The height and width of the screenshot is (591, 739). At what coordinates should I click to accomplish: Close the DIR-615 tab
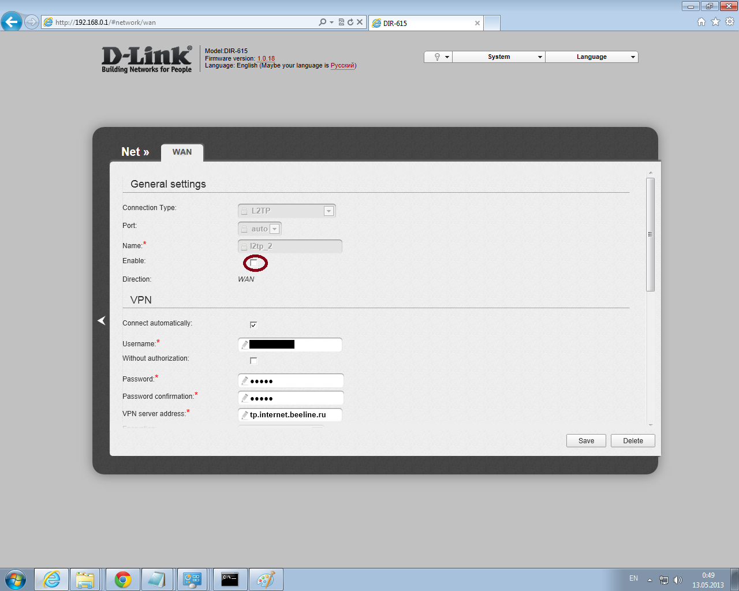477,23
